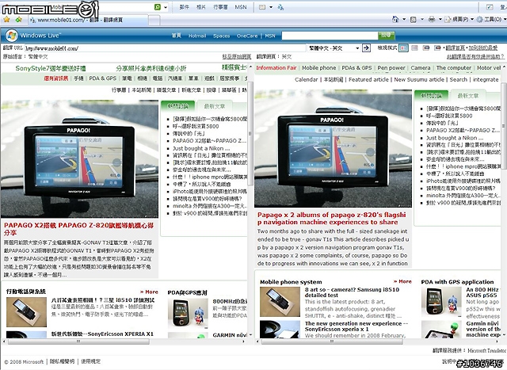Open the language pair dropdown
The width and height of the screenshot is (507, 370).
pyautogui.click(x=334, y=48)
